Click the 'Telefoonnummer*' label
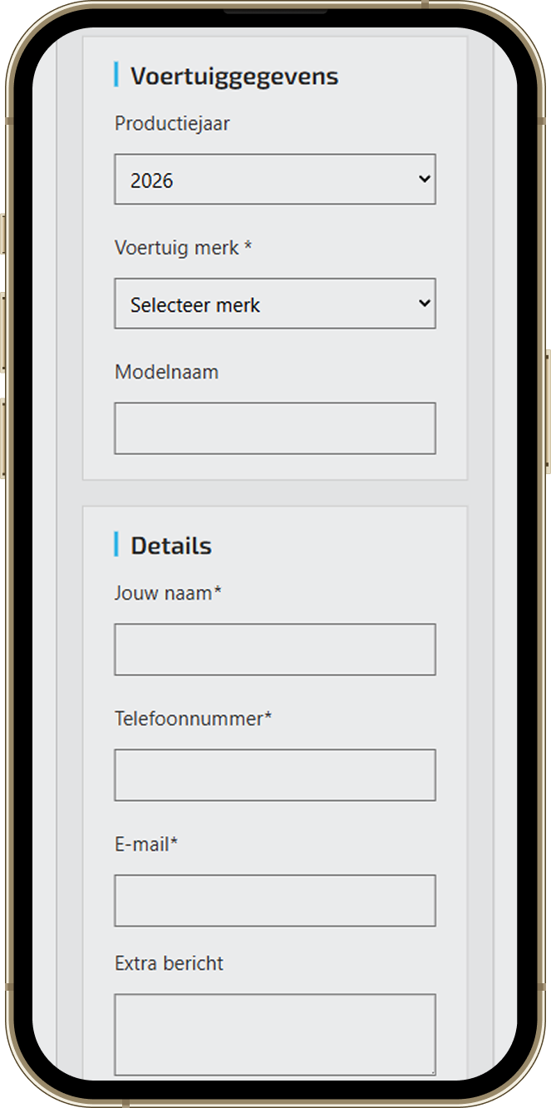This screenshot has width=551, height=1108. 193,719
